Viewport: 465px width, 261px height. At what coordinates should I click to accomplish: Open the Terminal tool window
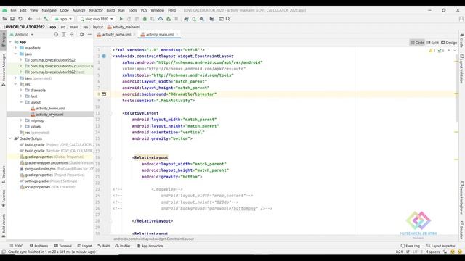click(63, 246)
